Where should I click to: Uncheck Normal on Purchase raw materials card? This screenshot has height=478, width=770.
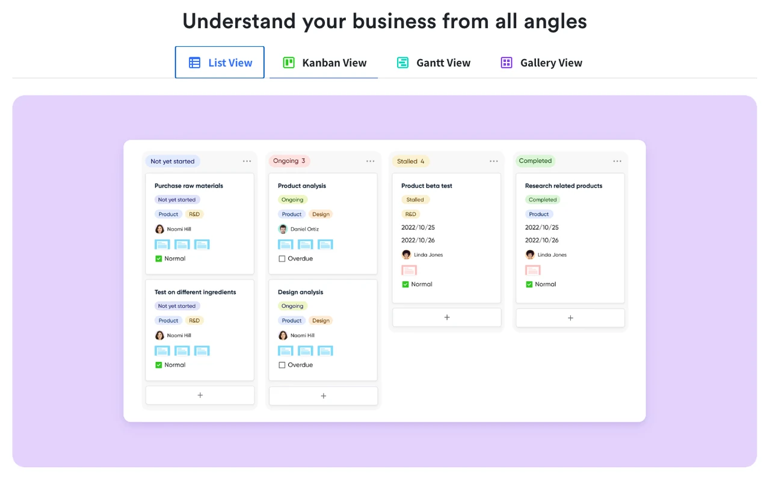[x=159, y=259]
